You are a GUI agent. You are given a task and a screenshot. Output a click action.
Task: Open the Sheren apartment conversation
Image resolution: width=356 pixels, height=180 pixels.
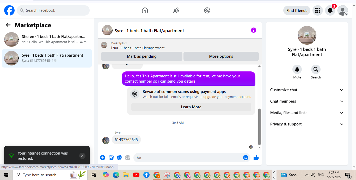coord(47,39)
